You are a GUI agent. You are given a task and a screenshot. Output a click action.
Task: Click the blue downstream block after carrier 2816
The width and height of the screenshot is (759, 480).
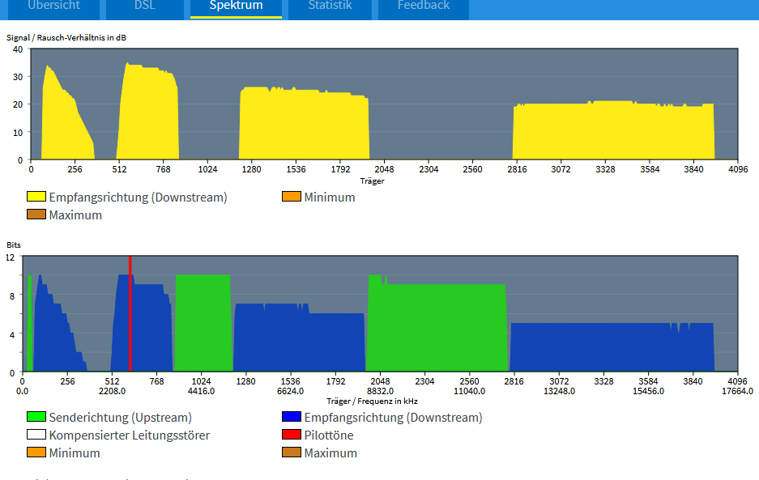pyautogui.click(x=612, y=347)
